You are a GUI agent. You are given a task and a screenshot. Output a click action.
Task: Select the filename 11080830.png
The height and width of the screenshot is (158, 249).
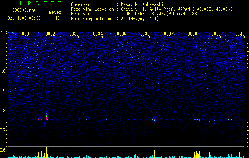22,10
